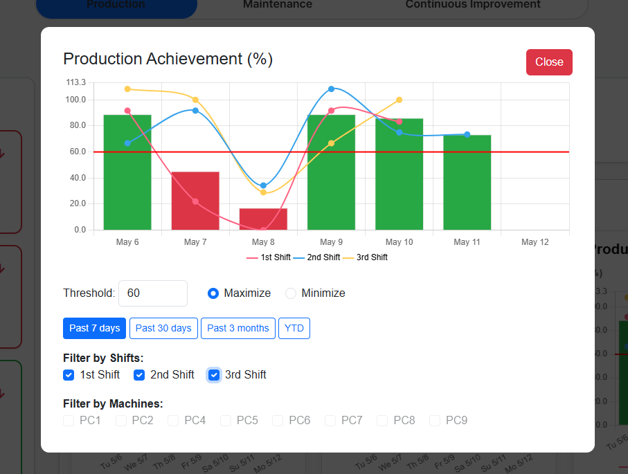This screenshot has width=628, height=474.
Task: Select the Past 3 months range
Action: [238, 328]
